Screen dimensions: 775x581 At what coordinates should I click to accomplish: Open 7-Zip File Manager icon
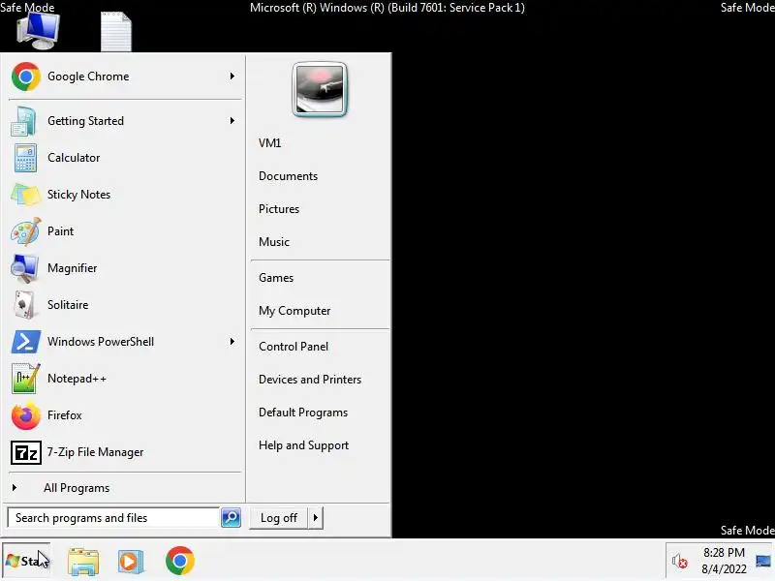point(26,452)
